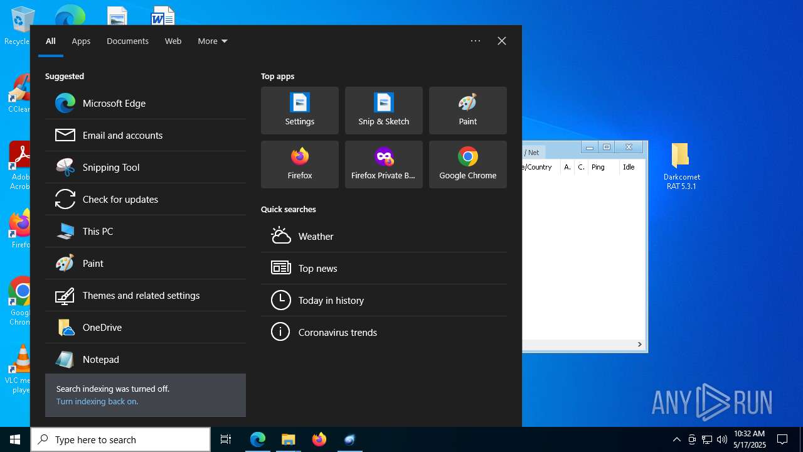Search Weather quick search
The width and height of the screenshot is (803, 452).
point(384,236)
